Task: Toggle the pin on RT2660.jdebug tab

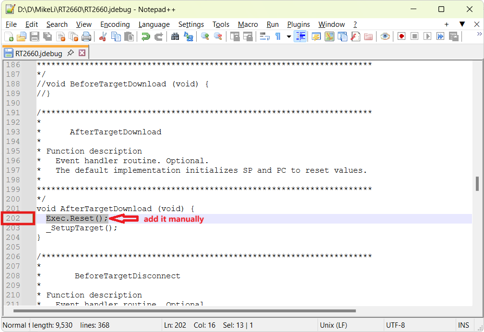Action: 71,53
